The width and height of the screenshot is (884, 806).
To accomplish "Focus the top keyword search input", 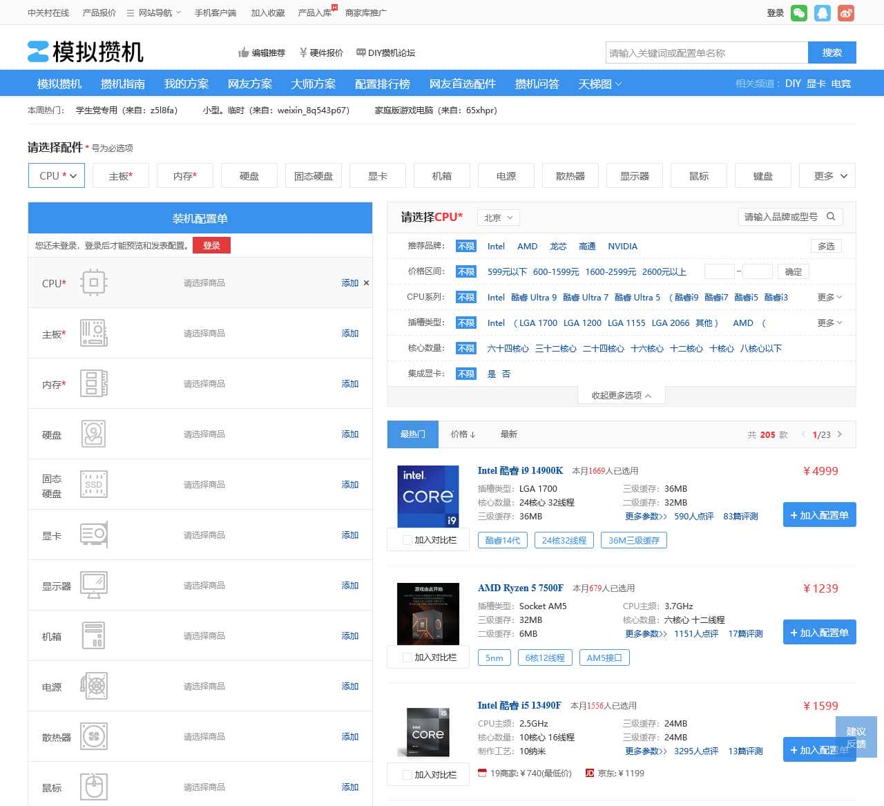I will click(x=707, y=52).
